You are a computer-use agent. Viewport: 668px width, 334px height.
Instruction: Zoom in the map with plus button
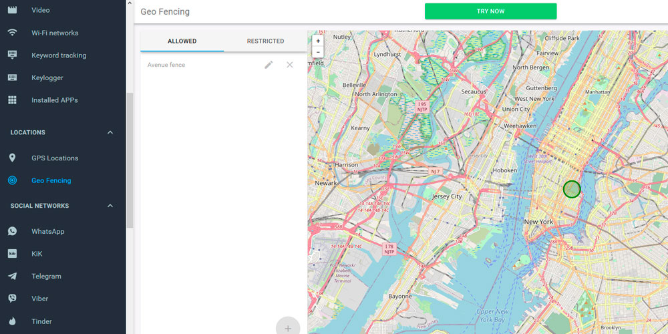318,41
